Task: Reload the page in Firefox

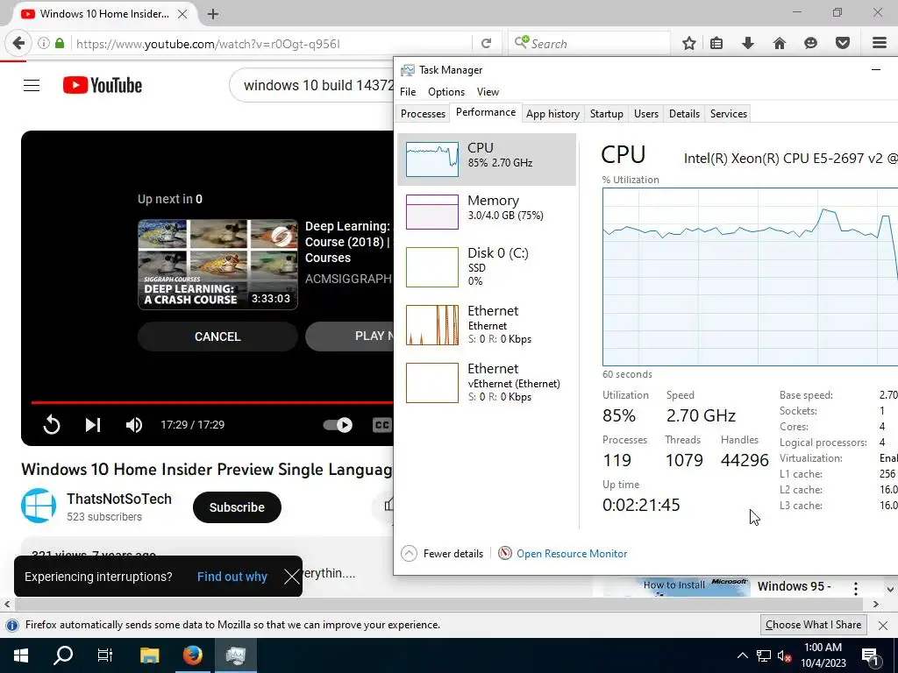Action: [x=486, y=44]
